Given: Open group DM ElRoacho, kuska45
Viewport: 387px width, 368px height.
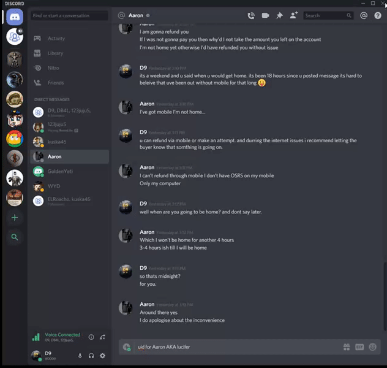Looking at the screenshot, I should point(69,201).
